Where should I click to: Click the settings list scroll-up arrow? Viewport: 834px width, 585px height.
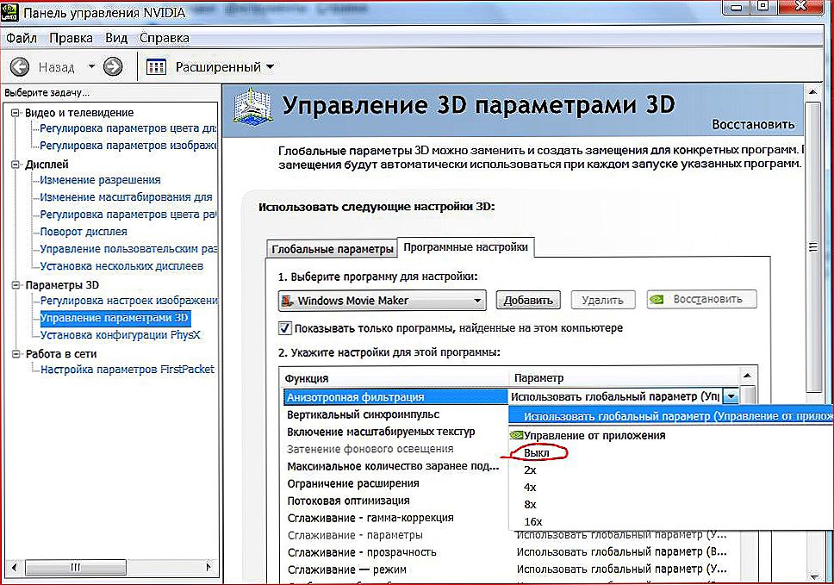pos(747,376)
